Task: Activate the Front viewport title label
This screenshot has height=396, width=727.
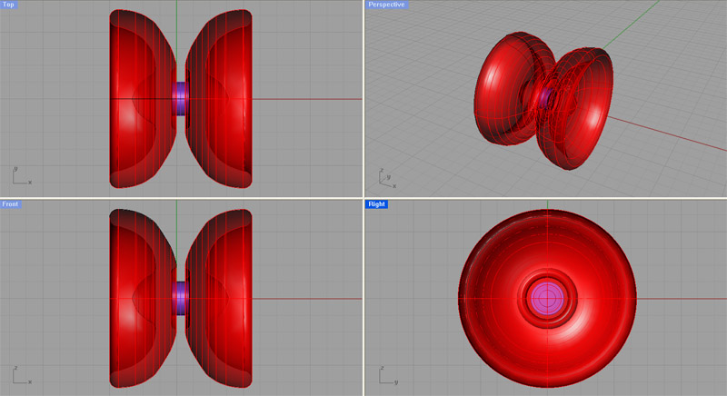Action: [10, 204]
